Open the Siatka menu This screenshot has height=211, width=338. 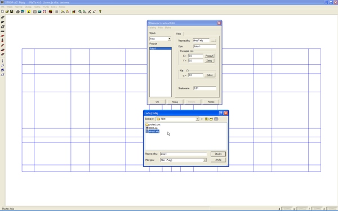37,7
